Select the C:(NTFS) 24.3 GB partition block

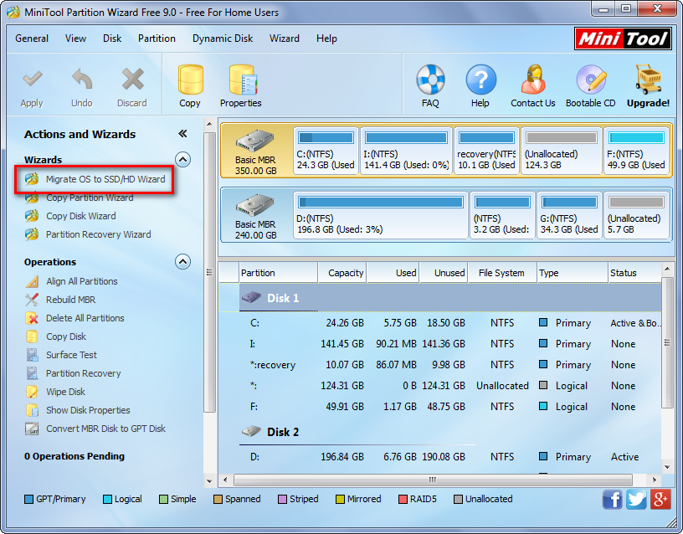click(326, 151)
